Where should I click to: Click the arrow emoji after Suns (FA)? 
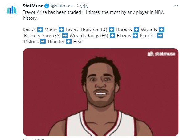coord(65,35)
